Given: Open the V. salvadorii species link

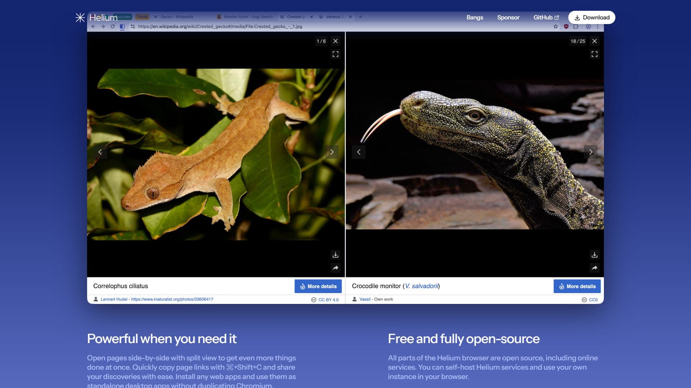Looking at the screenshot, I should [421, 286].
